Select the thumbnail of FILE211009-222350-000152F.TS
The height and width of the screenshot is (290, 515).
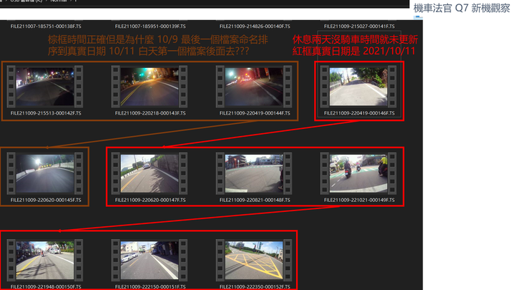pyautogui.click(x=254, y=260)
